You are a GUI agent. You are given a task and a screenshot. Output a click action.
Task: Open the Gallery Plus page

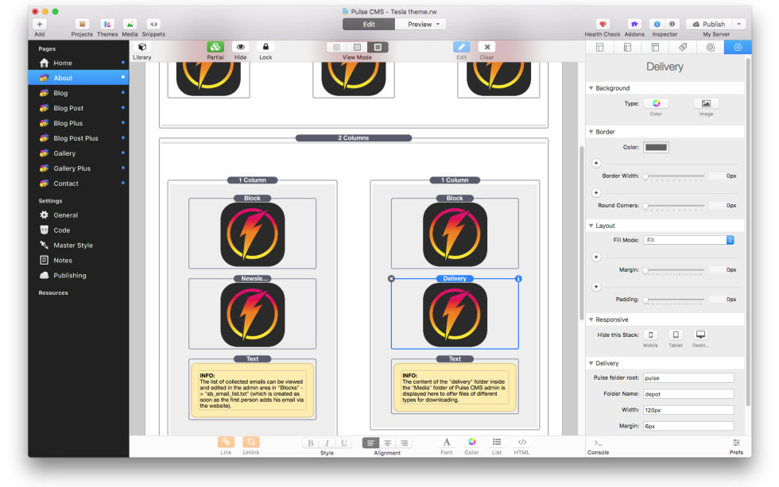[79, 168]
